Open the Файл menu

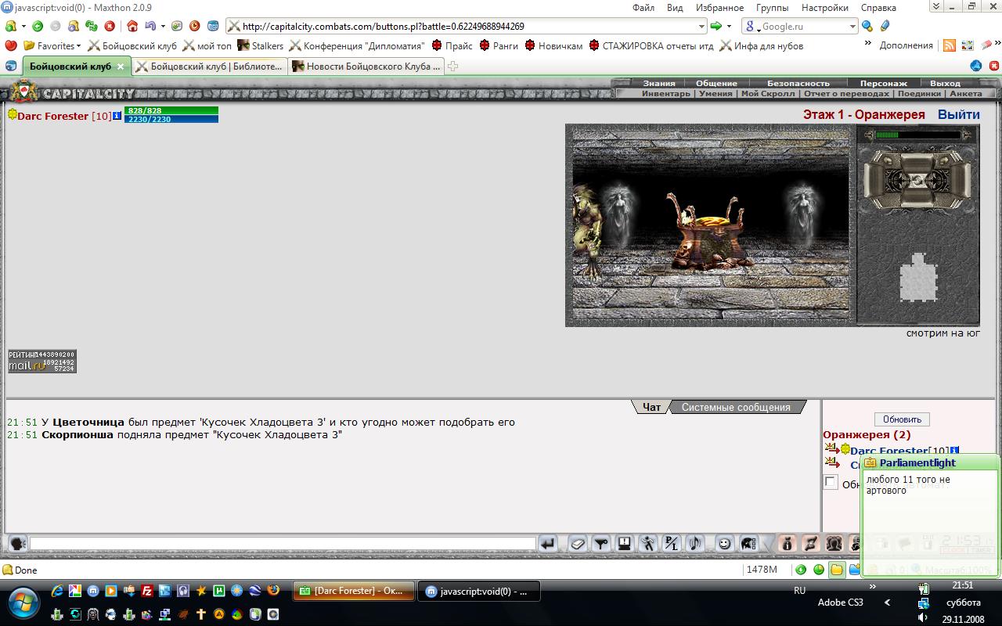pyautogui.click(x=643, y=7)
